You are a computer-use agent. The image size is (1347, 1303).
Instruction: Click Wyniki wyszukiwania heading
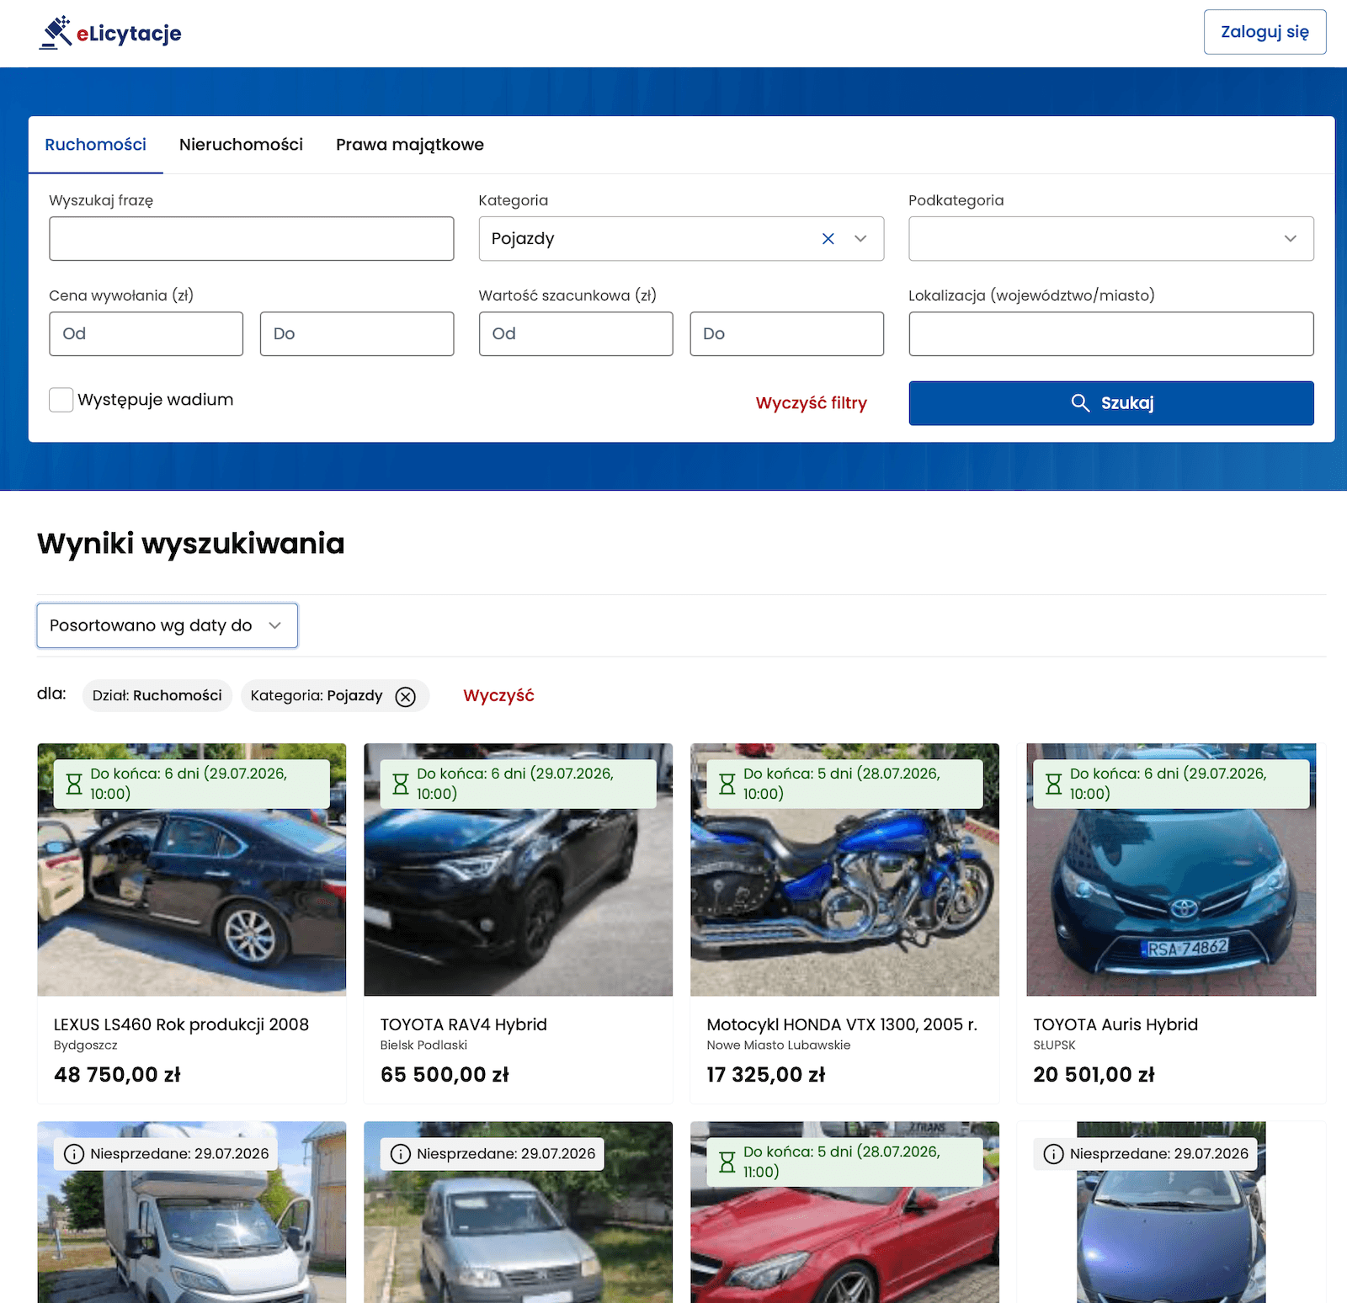tap(191, 544)
